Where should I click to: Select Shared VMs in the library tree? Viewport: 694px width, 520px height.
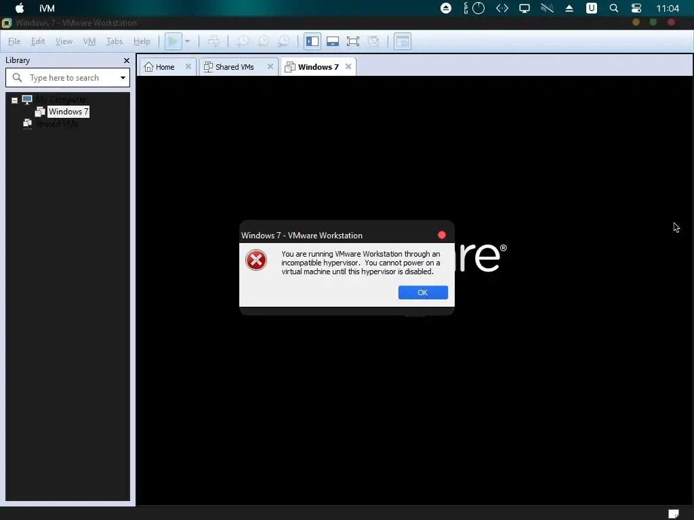click(58, 124)
